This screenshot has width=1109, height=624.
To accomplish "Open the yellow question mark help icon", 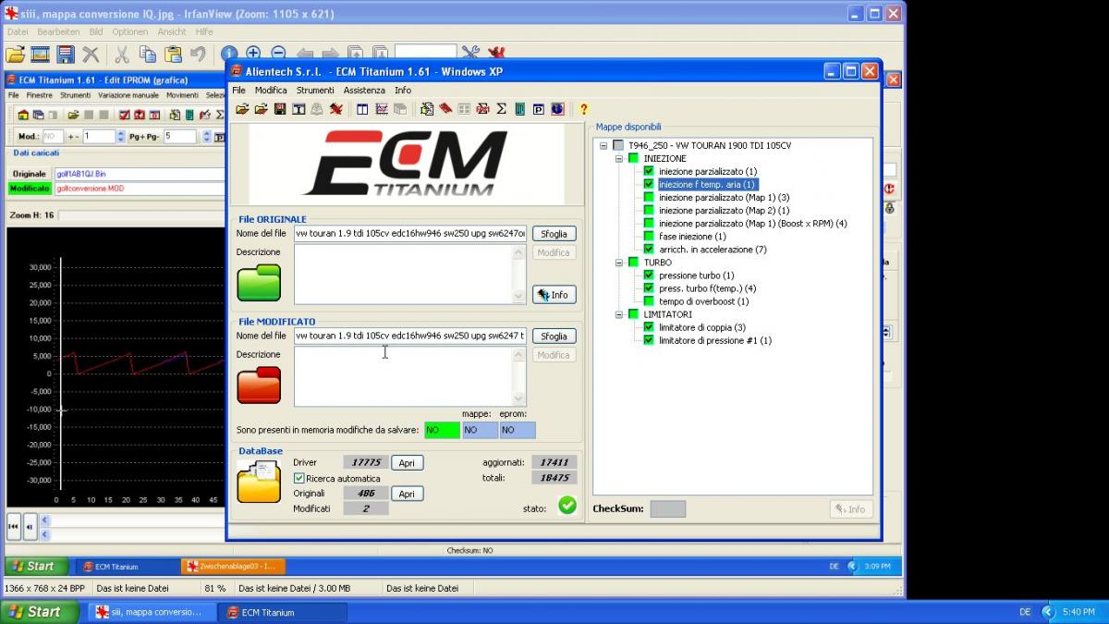I will [583, 109].
